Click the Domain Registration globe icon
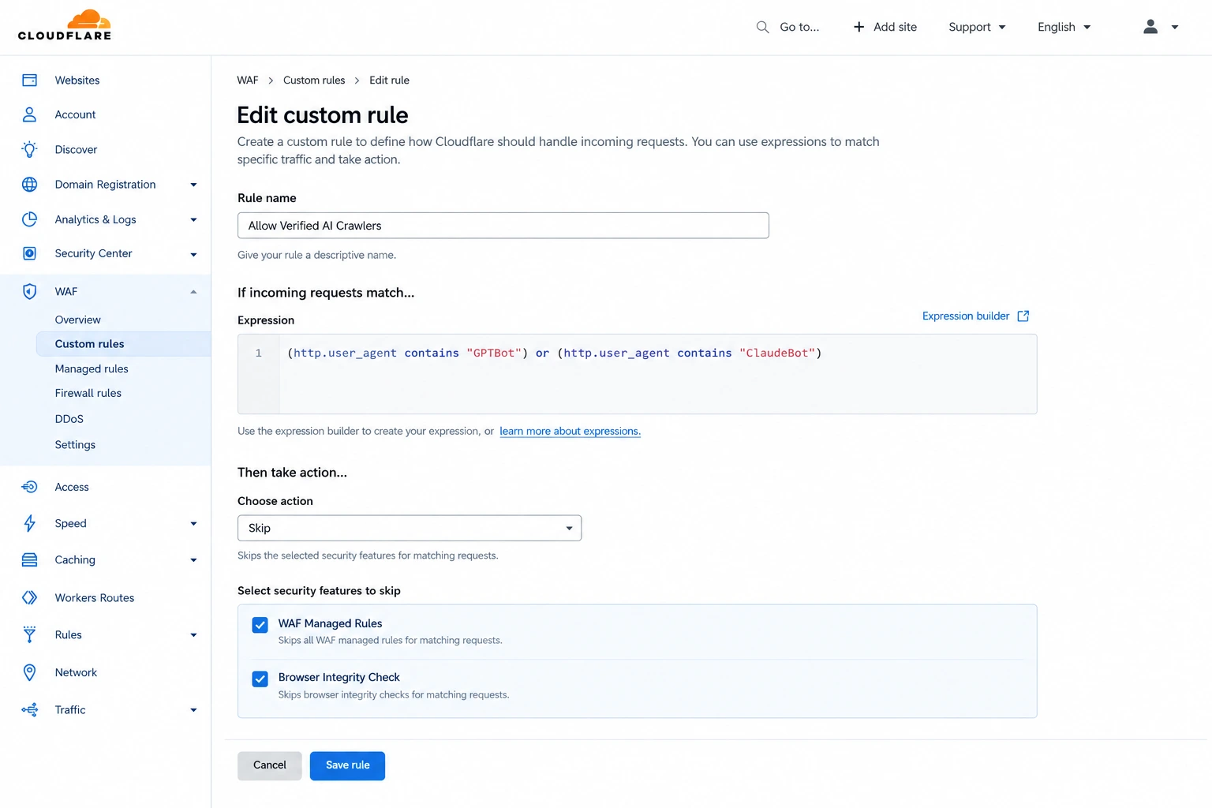The height and width of the screenshot is (808, 1212). [29, 184]
